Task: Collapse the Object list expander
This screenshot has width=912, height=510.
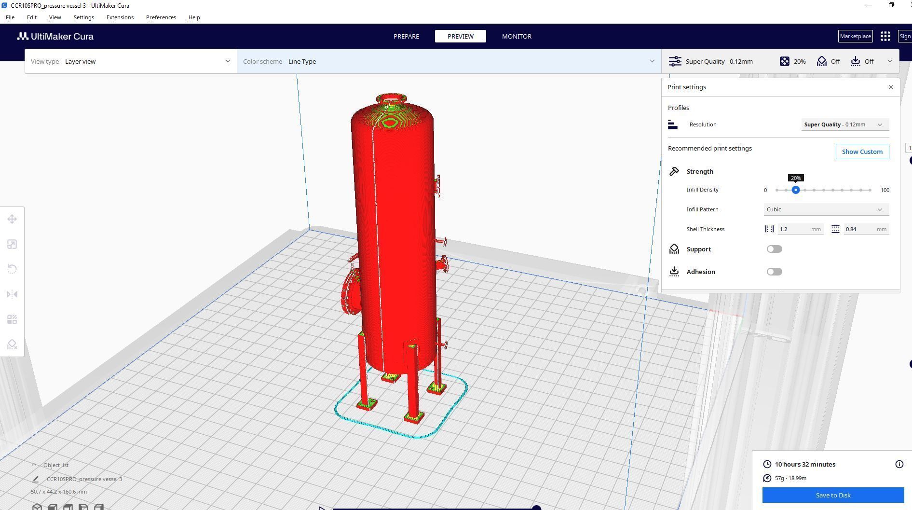Action: [34, 465]
